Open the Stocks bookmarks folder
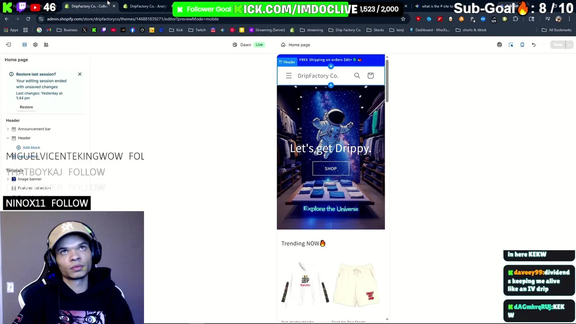The height and width of the screenshot is (324, 576). (x=375, y=30)
